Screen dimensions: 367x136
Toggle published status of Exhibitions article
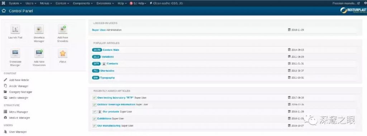click(94, 118)
